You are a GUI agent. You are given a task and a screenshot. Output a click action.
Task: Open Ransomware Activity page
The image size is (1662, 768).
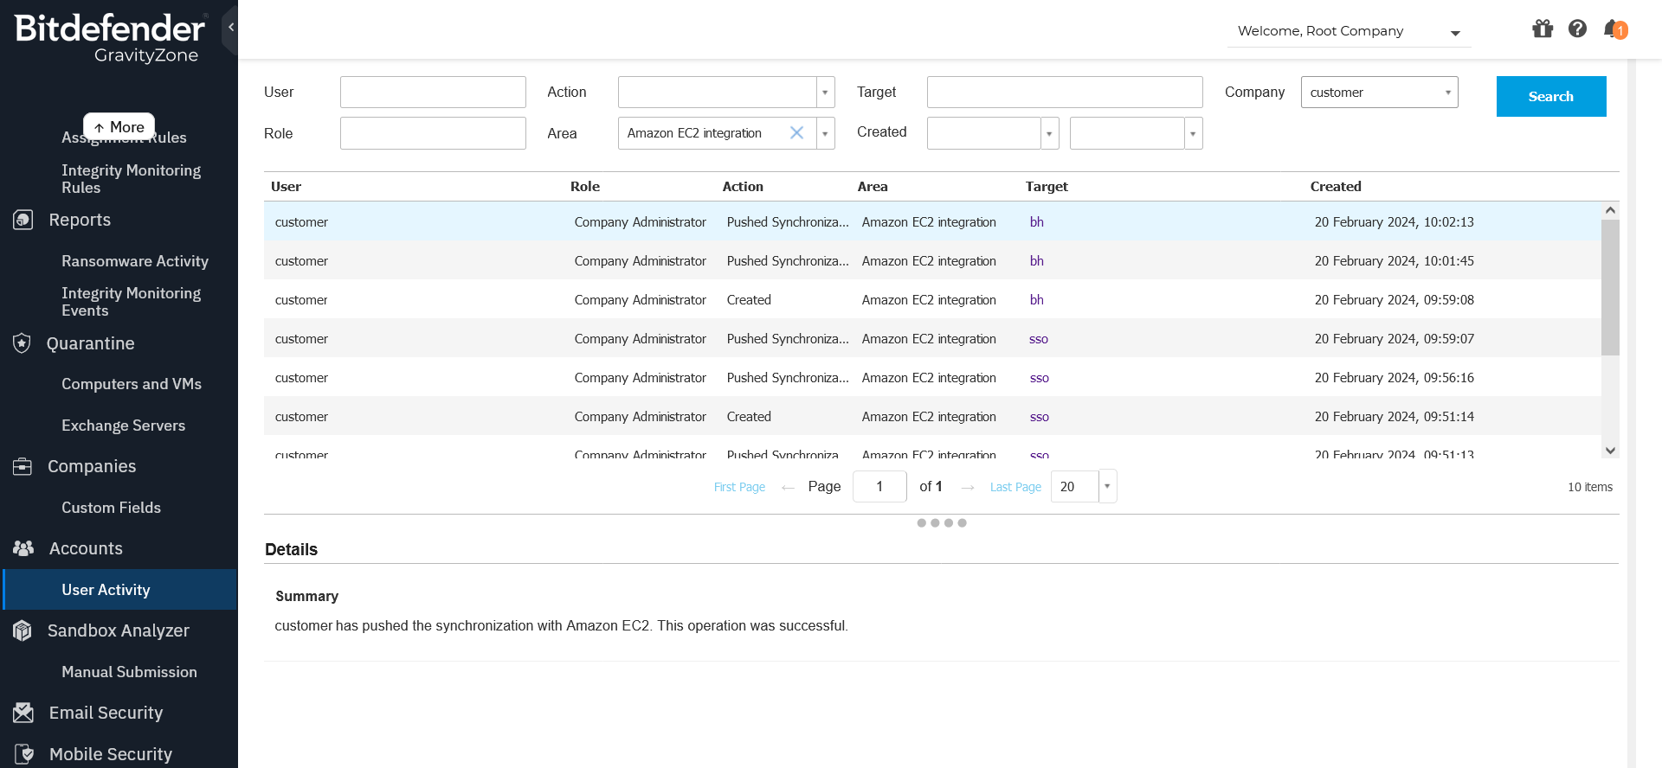135,261
